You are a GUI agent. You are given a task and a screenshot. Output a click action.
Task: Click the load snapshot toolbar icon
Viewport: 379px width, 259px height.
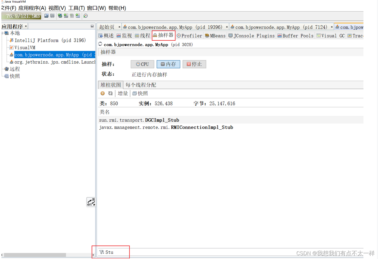tap(46, 16)
